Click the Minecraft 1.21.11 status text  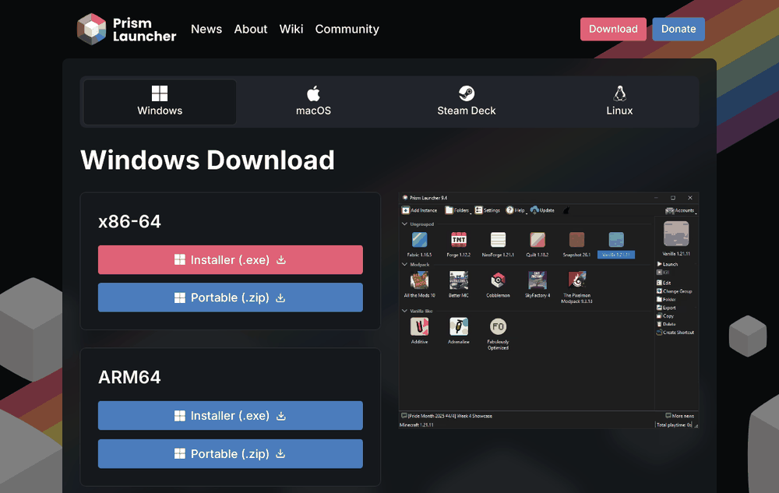click(416, 425)
